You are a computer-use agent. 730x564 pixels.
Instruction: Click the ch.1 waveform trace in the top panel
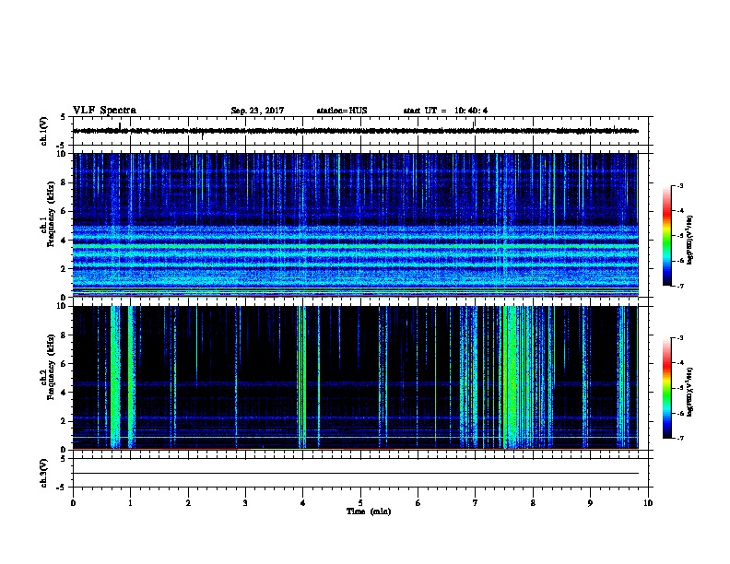point(355,131)
